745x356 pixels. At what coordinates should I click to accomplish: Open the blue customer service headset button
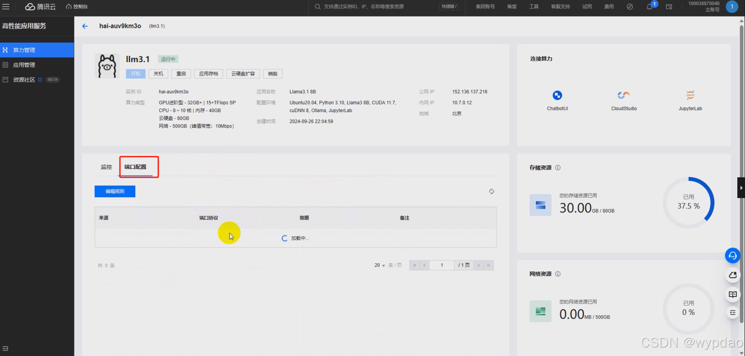(733, 256)
